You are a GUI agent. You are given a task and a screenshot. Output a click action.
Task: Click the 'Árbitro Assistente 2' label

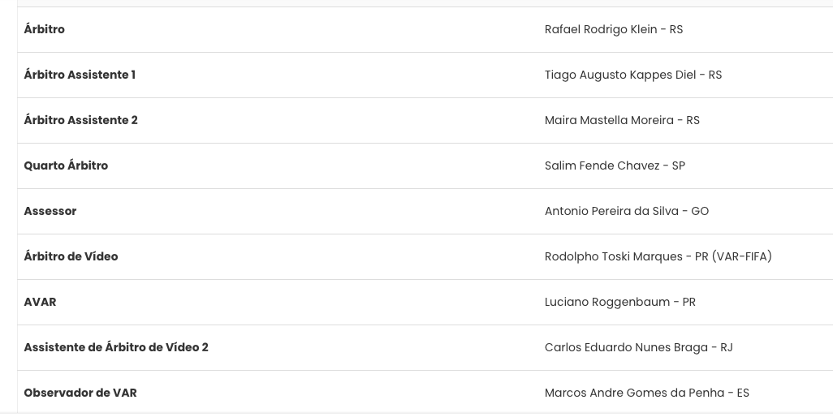(80, 120)
